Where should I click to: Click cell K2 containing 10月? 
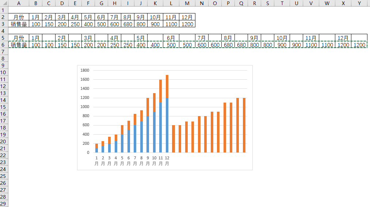coord(155,17)
